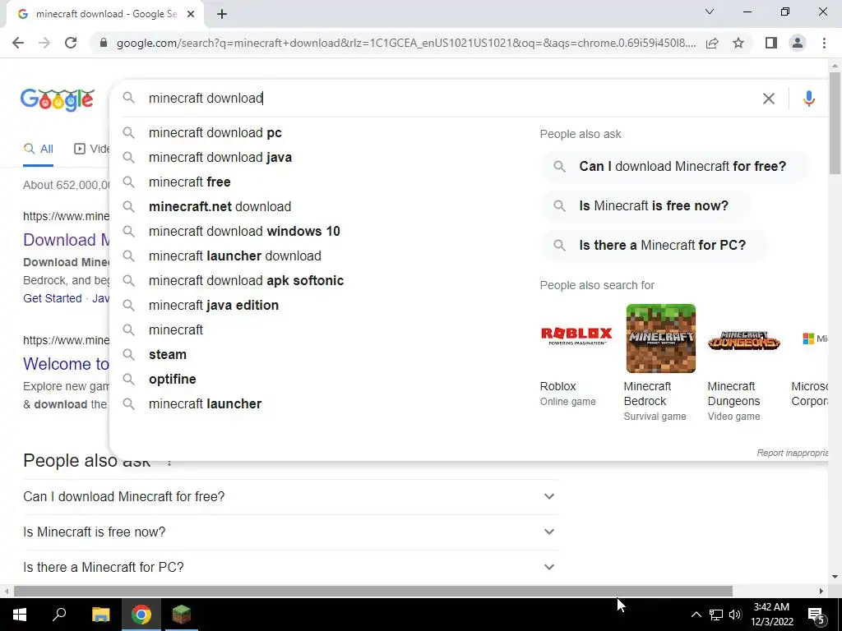The height and width of the screenshot is (631, 842).
Task: Reload the page with refresh icon
Action: (71, 43)
